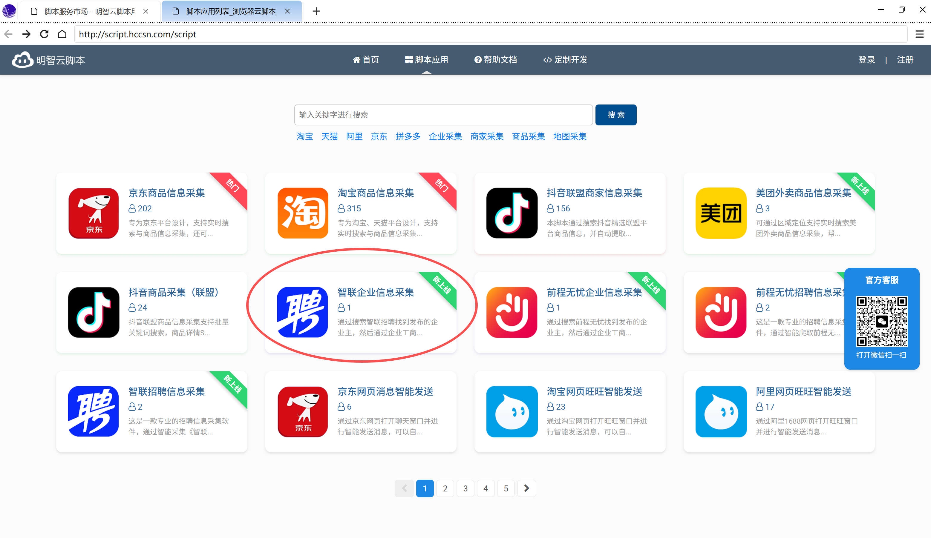Open the 阿里网页旺旺智能发送 Wangwang icon

tap(721, 411)
